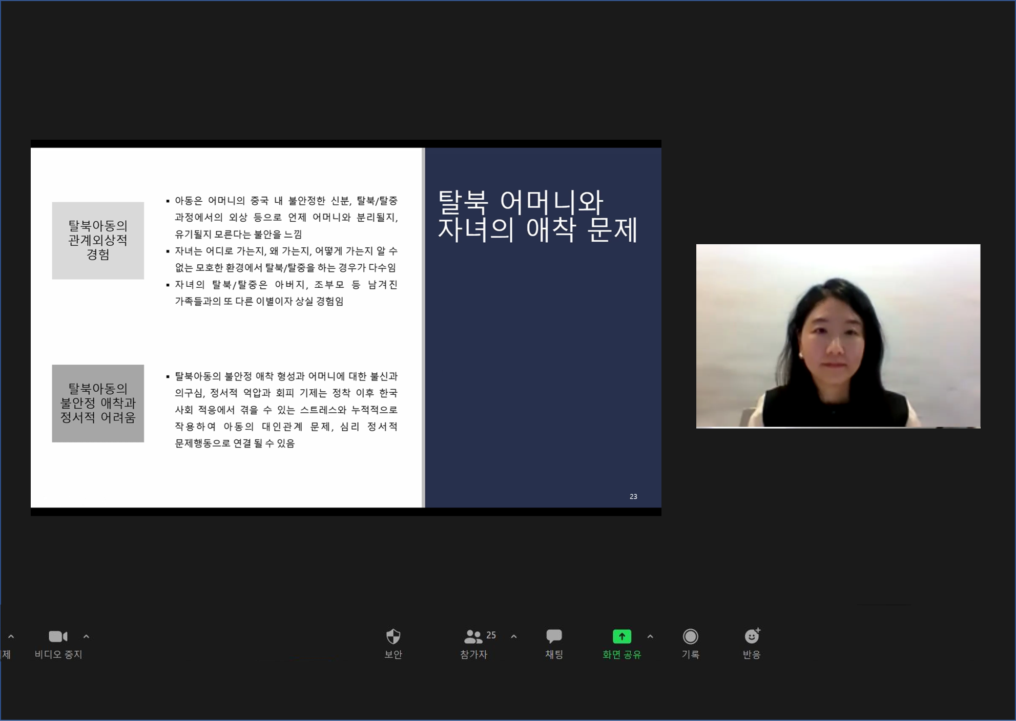1016x721 pixels.
Task: Open the 채팅 chat bubble icon
Action: [554, 636]
